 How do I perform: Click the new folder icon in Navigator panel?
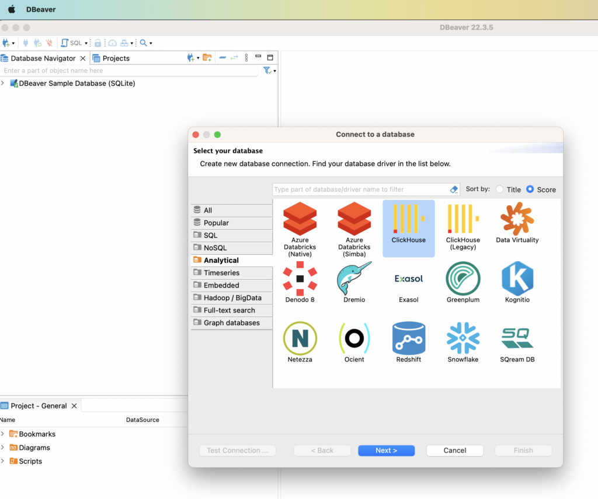click(207, 58)
